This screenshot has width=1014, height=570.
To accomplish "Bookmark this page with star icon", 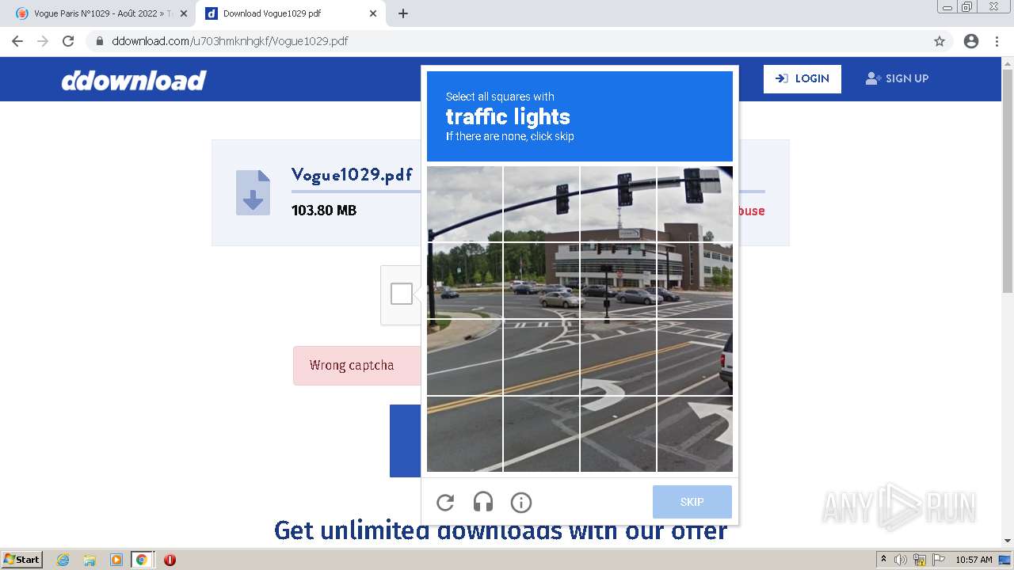I will click(x=940, y=41).
